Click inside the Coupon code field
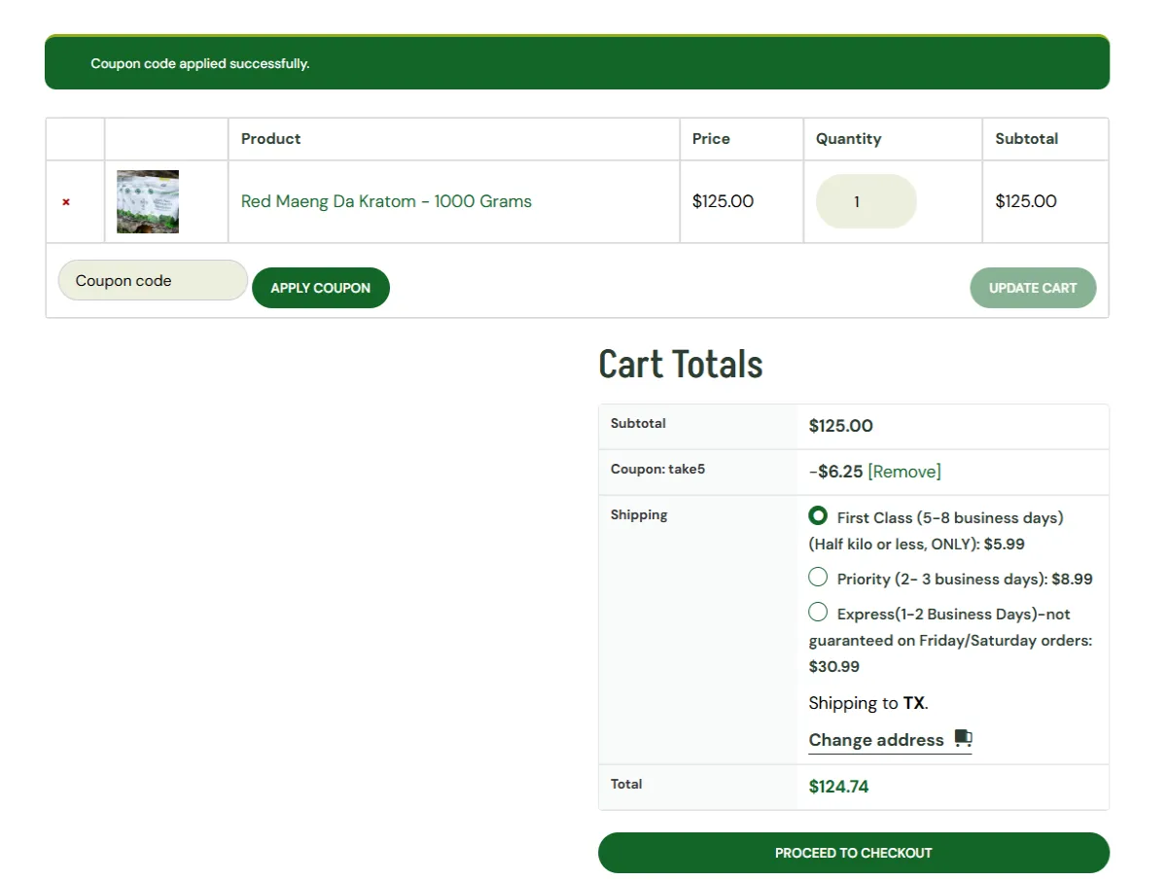1167x880 pixels. 152,280
